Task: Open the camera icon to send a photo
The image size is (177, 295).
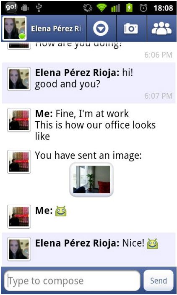Action: pos(131,29)
